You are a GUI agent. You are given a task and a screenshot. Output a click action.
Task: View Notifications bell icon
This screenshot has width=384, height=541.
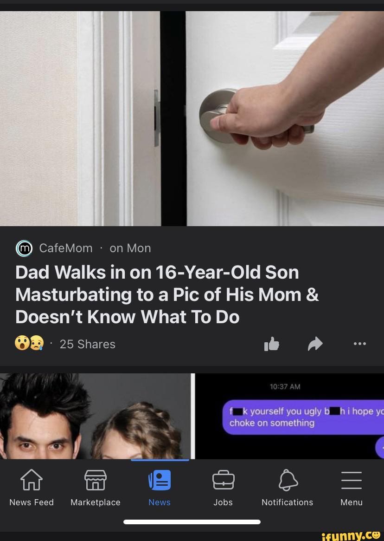288,480
